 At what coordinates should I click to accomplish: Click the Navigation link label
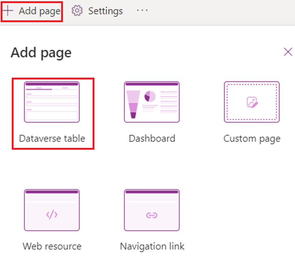[152, 247]
